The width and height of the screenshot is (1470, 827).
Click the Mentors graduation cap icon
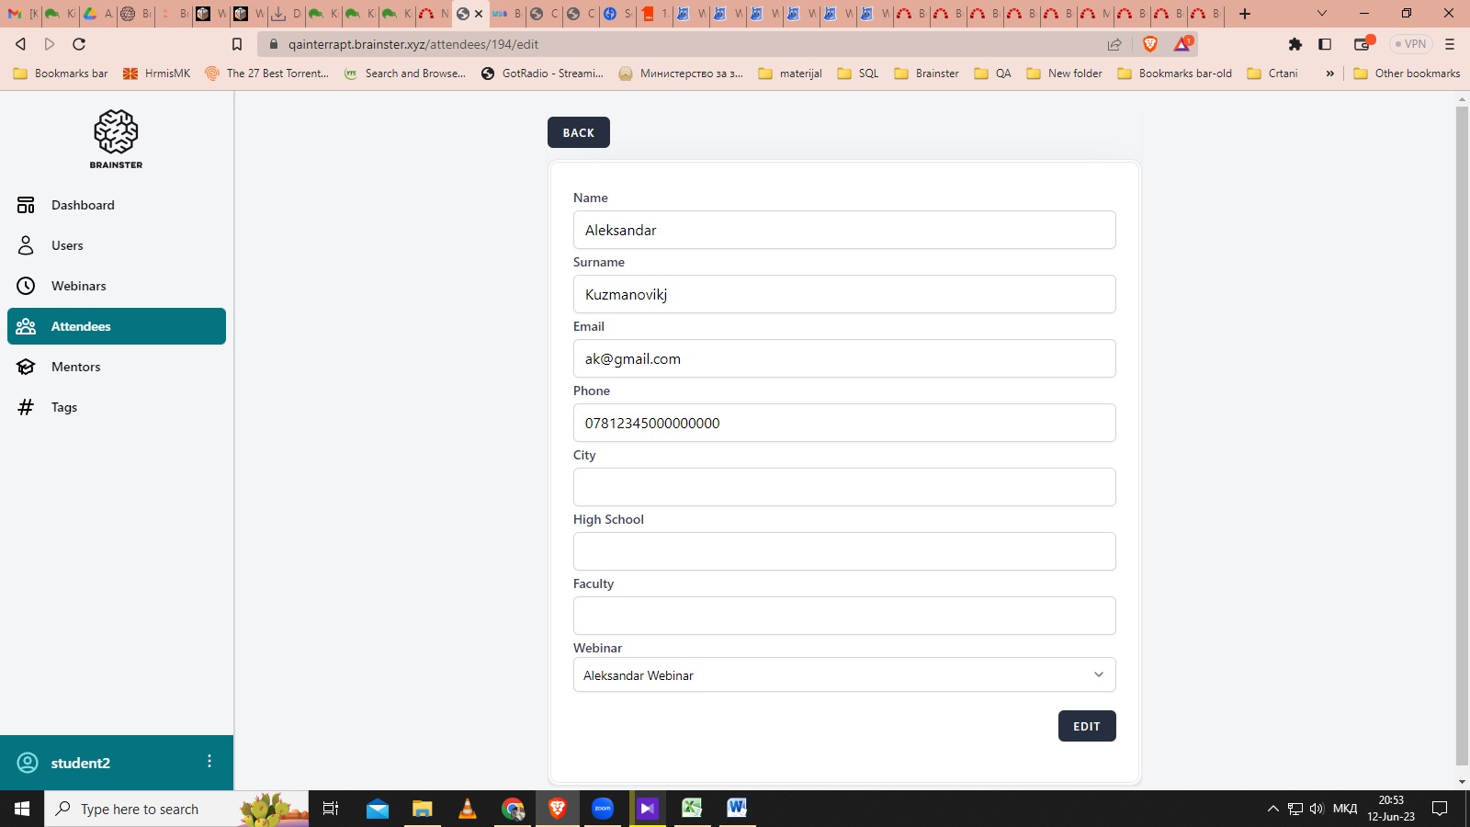(26, 367)
